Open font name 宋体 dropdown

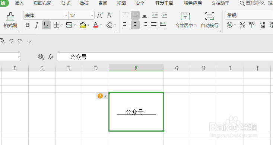coord(66,16)
